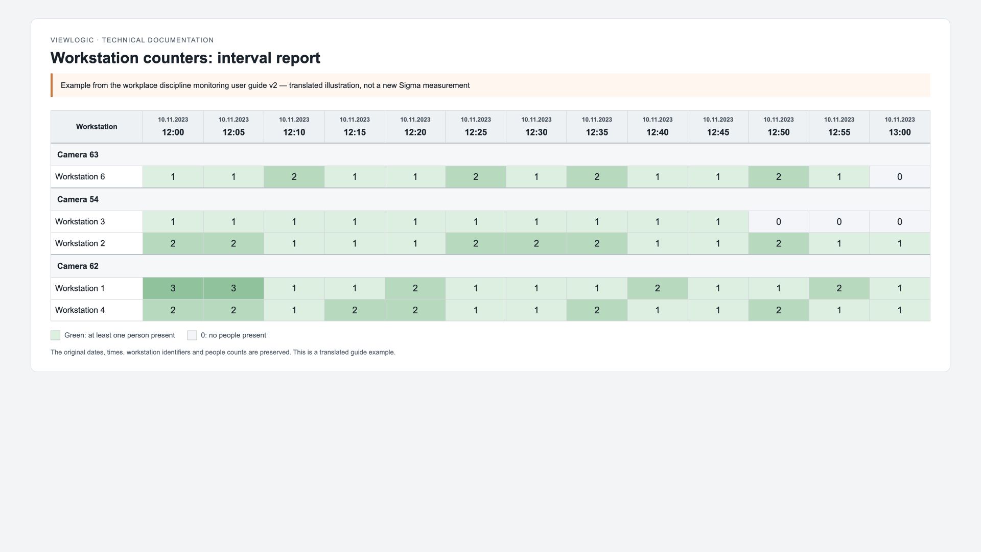This screenshot has height=552, width=981.
Task: Click the orange user guide example notice
Action: 491,85
